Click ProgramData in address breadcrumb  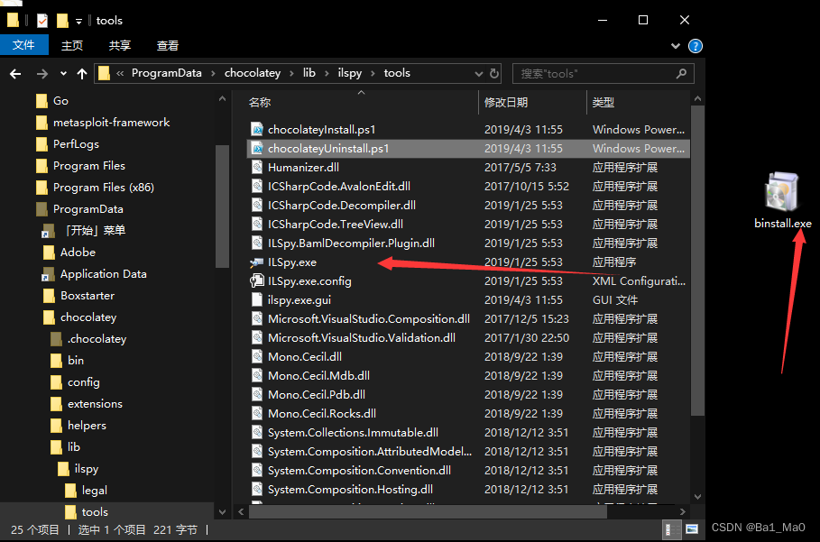coord(166,73)
